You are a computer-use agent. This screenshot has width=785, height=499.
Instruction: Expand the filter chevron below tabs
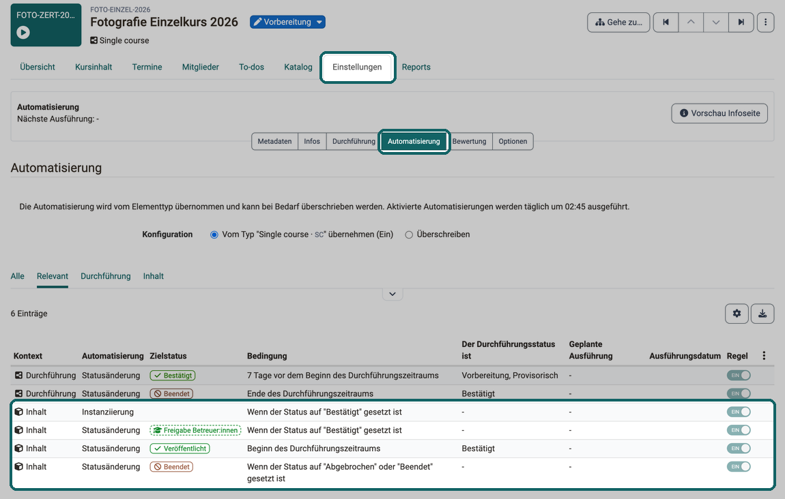point(392,294)
